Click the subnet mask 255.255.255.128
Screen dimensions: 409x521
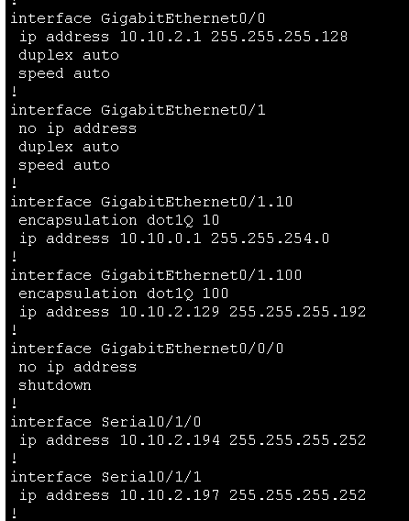(279, 36)
